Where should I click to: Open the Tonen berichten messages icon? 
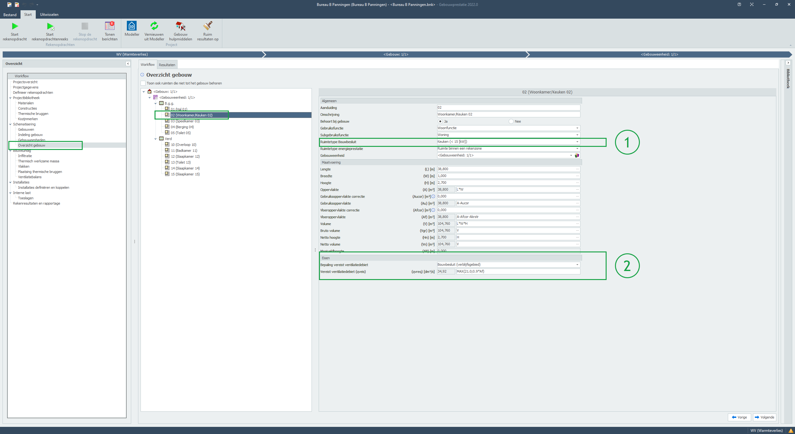click(x=109, y=26)
